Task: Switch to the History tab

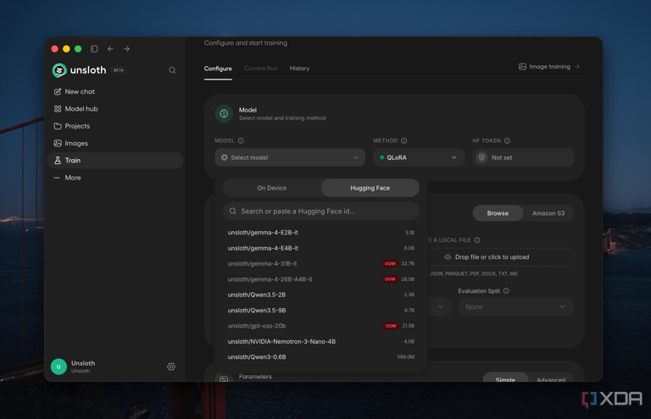Action: [299, 69]
